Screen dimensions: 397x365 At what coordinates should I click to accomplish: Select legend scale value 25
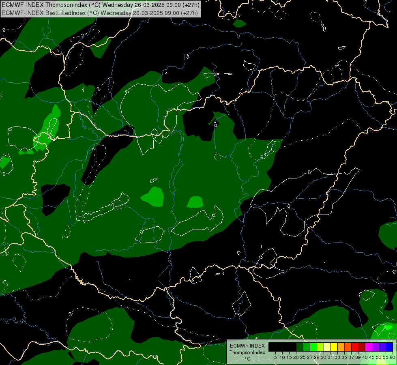coord(303,357)
